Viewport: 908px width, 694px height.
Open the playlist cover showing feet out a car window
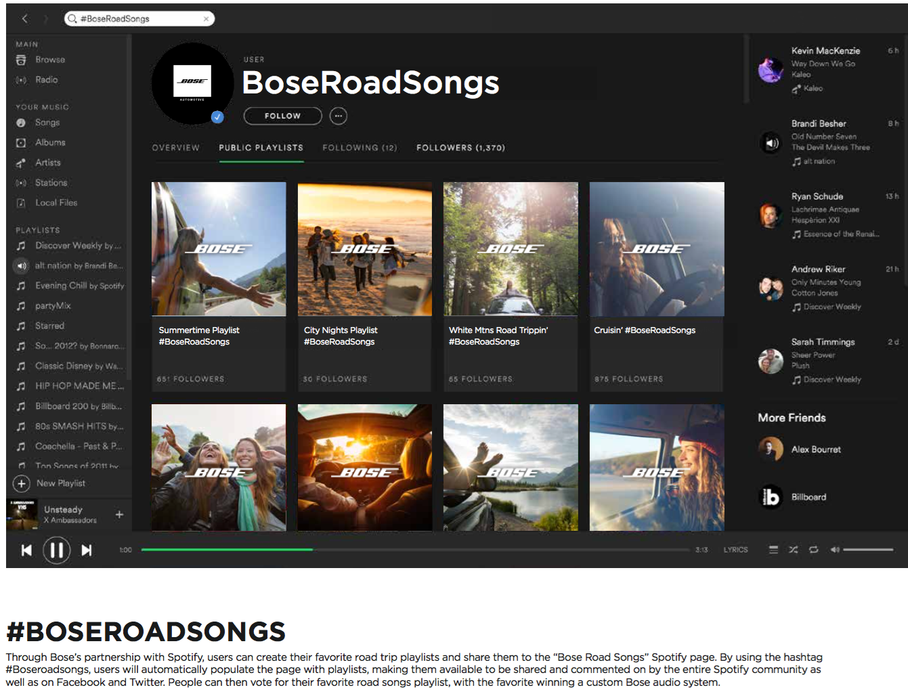[511, 467]
